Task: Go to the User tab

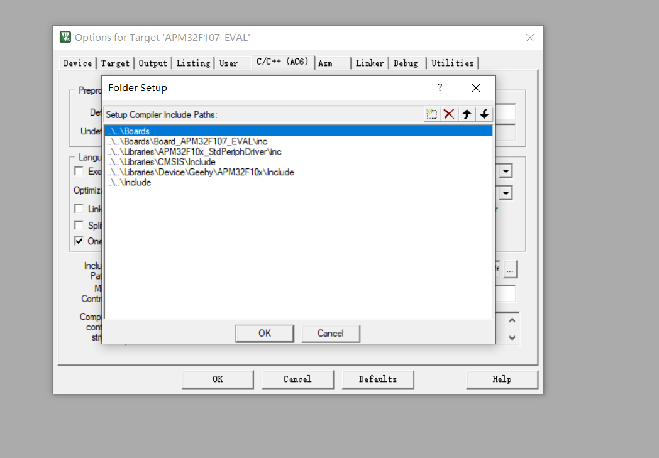Action: coord(228,63)
